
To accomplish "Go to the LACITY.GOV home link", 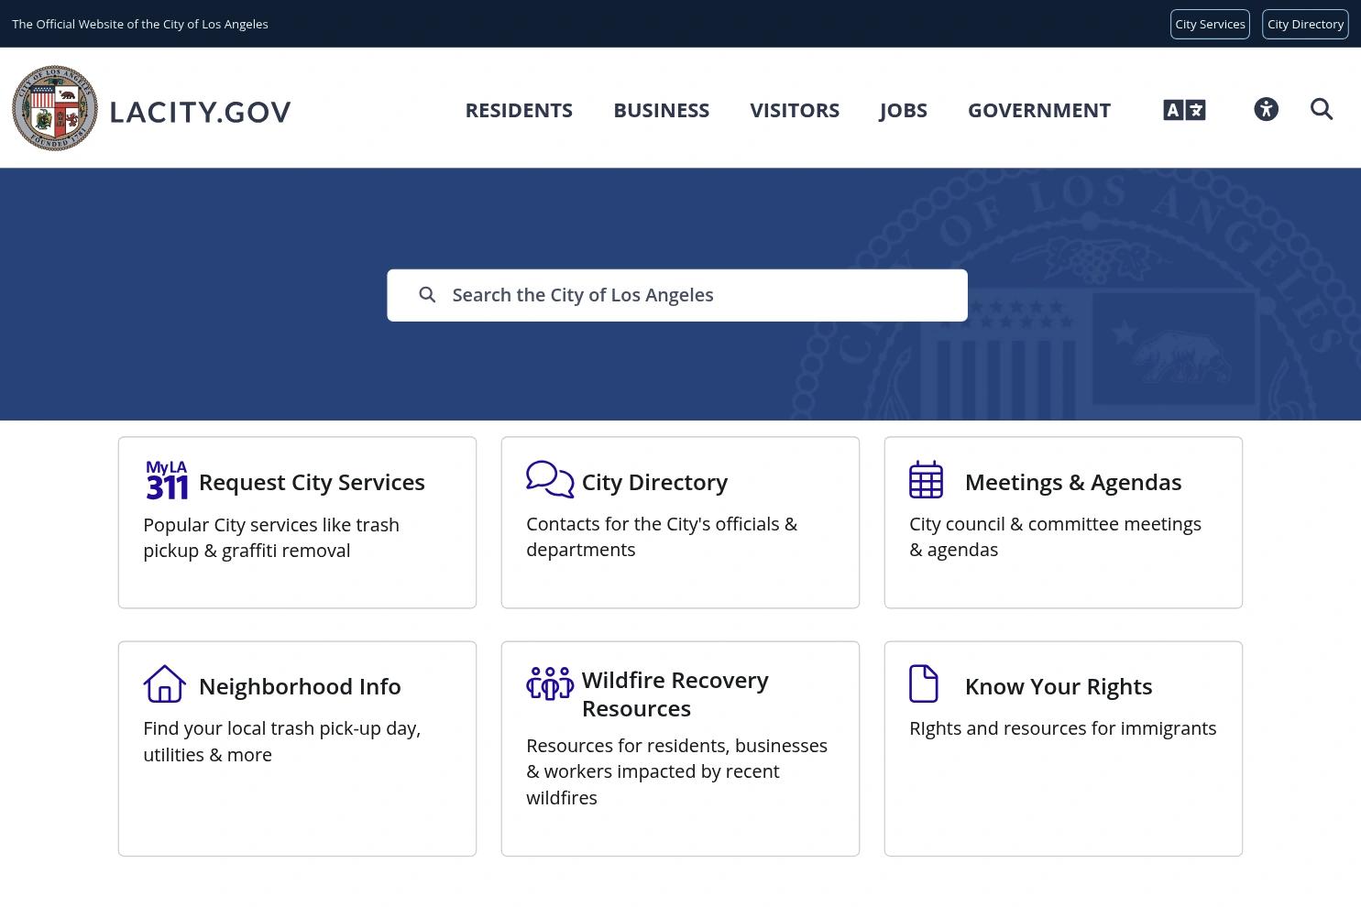I will [200, 112].
